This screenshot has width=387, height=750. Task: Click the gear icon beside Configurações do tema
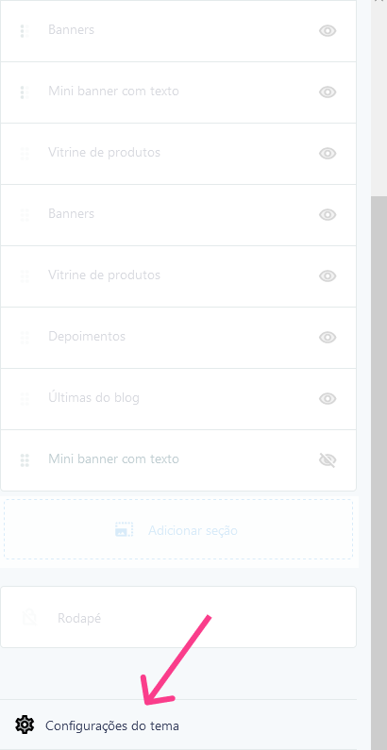(25, 725)
